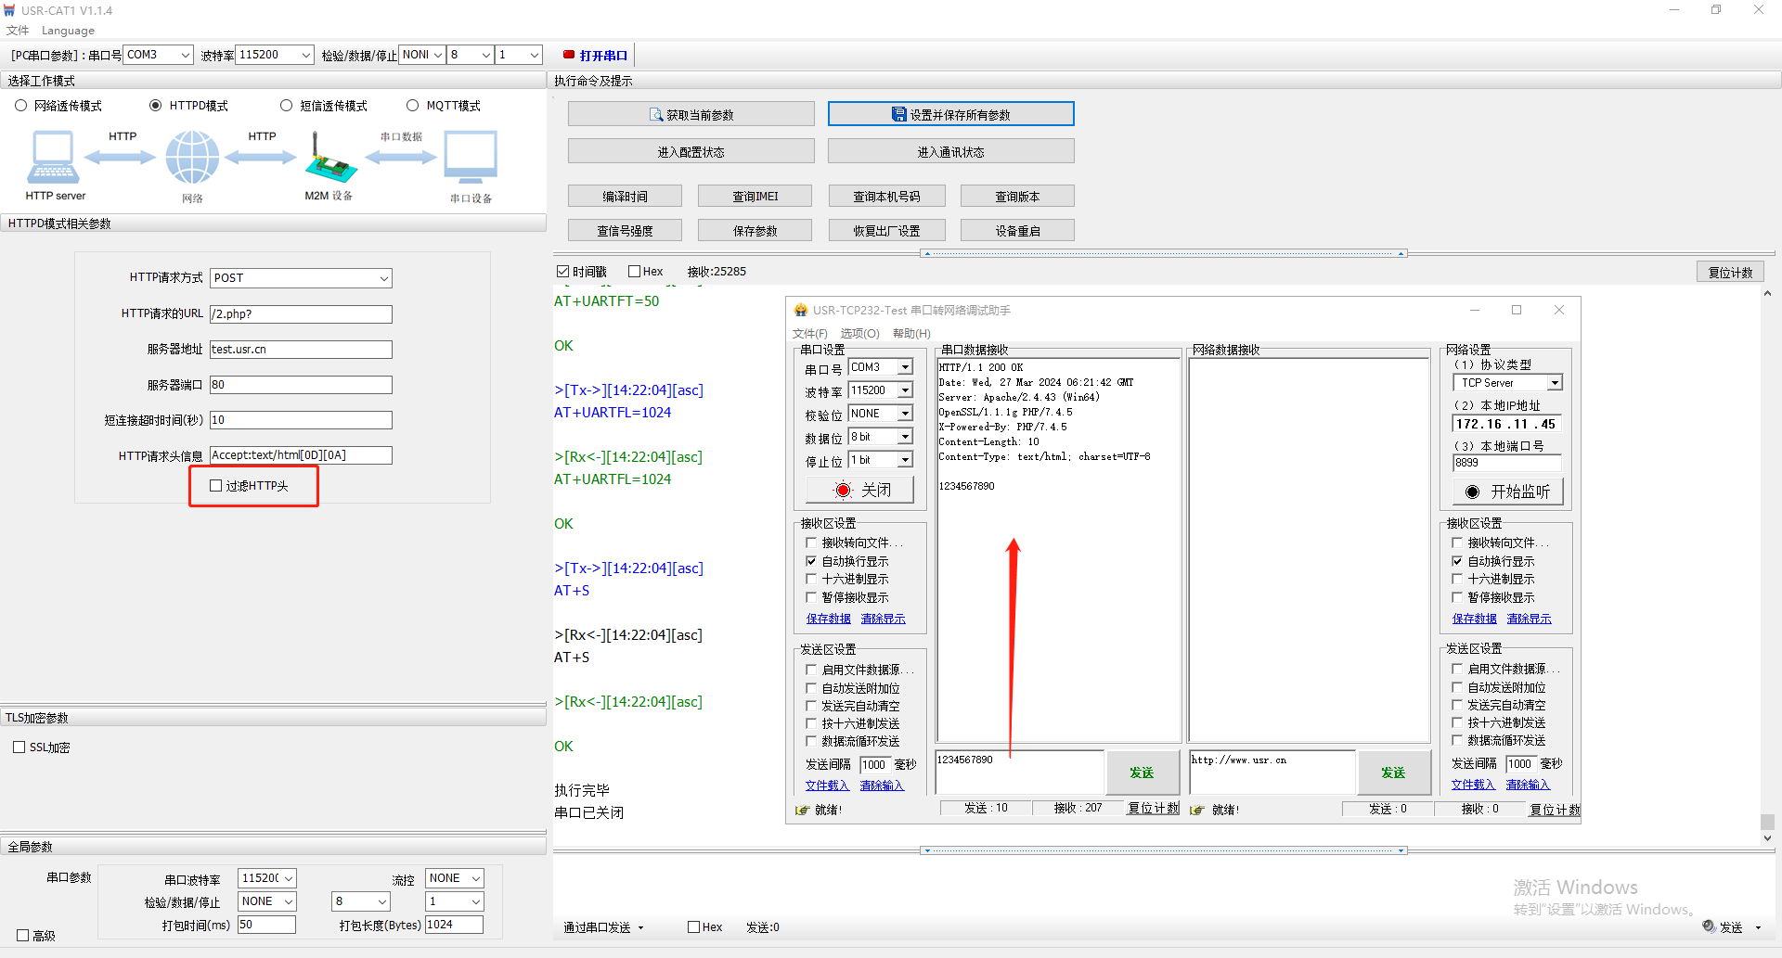Click the red Open Serial Port icon
Viewport: 1782px width, 958px height.
pyautogui.click(x=569, y=55)
